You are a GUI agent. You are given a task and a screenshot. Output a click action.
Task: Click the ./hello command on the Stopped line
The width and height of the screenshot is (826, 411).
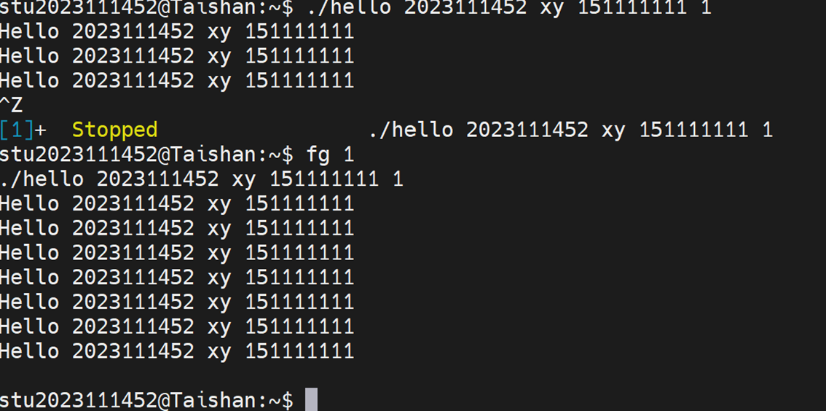click(411, 130)
